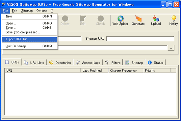The width and height of the screenshot is (181, 121).
Task: Switch to the URL Lists tab
Action: [x=34, y=63]
